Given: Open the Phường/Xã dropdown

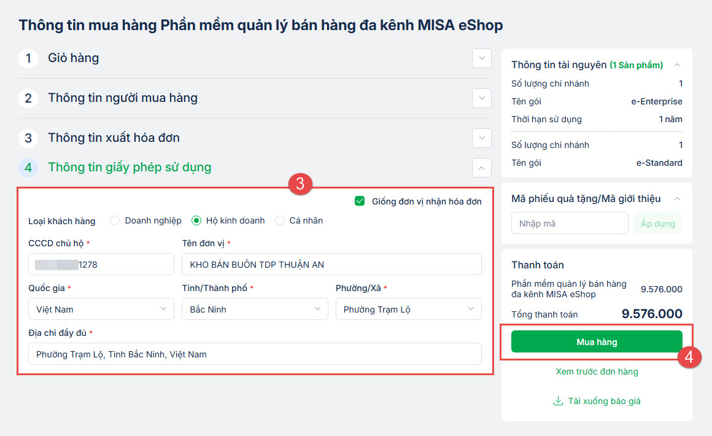Looking at the screenshot, I should (408, 309).
